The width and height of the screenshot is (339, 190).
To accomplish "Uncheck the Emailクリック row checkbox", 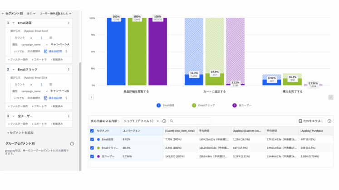I will 92,147.
